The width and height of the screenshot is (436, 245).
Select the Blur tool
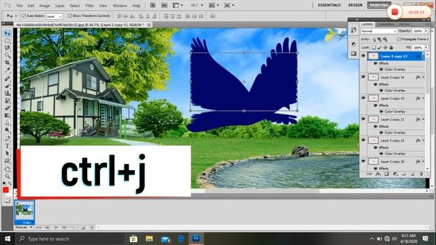coord(7,122)
